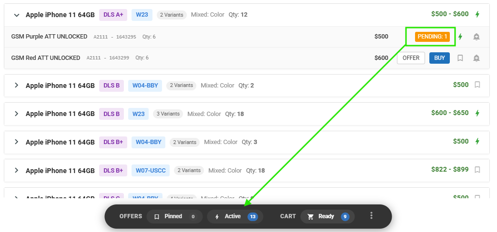The height and width of the screenshot is (232, 497).
Task: Open the Ready cart in bottom bar
Action: click(x=327, y=216)
